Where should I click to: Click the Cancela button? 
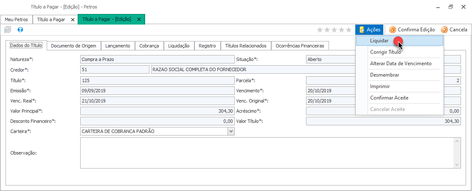[454, 29]
